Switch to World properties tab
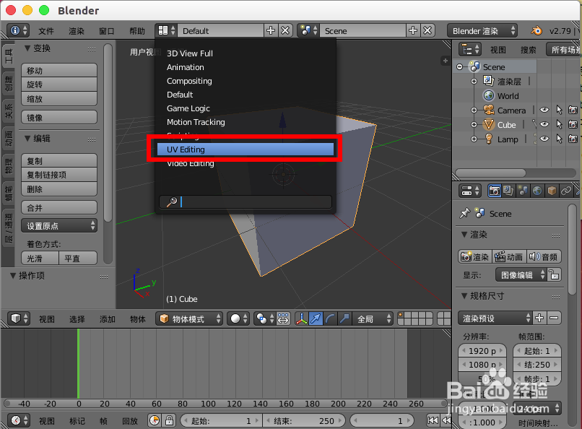This screenshot has width=582, height=429. (537, 191)
